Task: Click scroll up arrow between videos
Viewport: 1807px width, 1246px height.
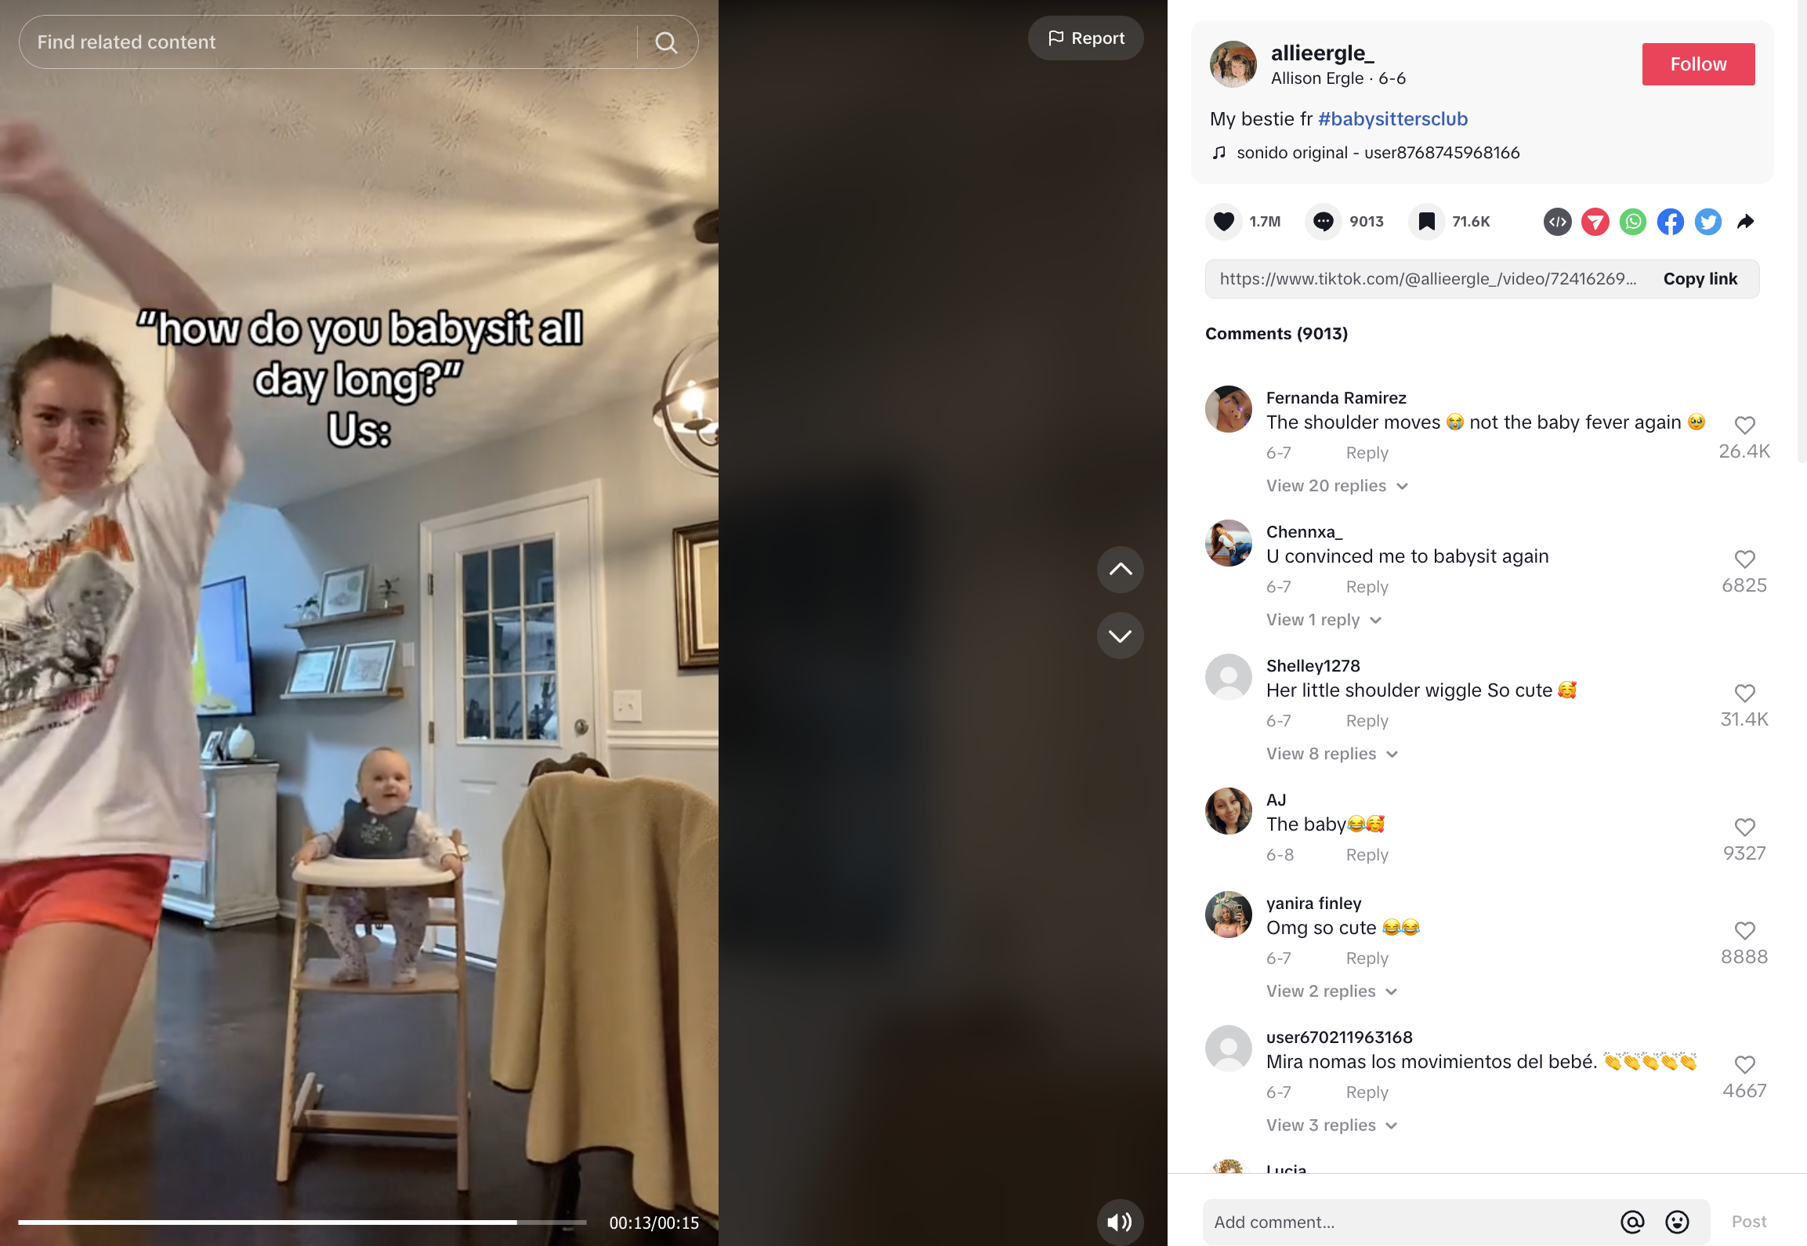Action: point(1121,569)
